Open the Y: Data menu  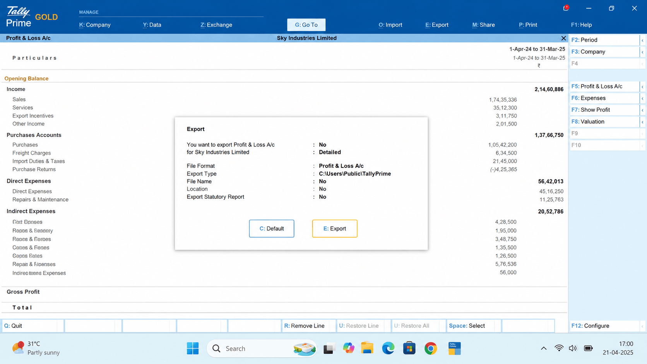(152, 25)
